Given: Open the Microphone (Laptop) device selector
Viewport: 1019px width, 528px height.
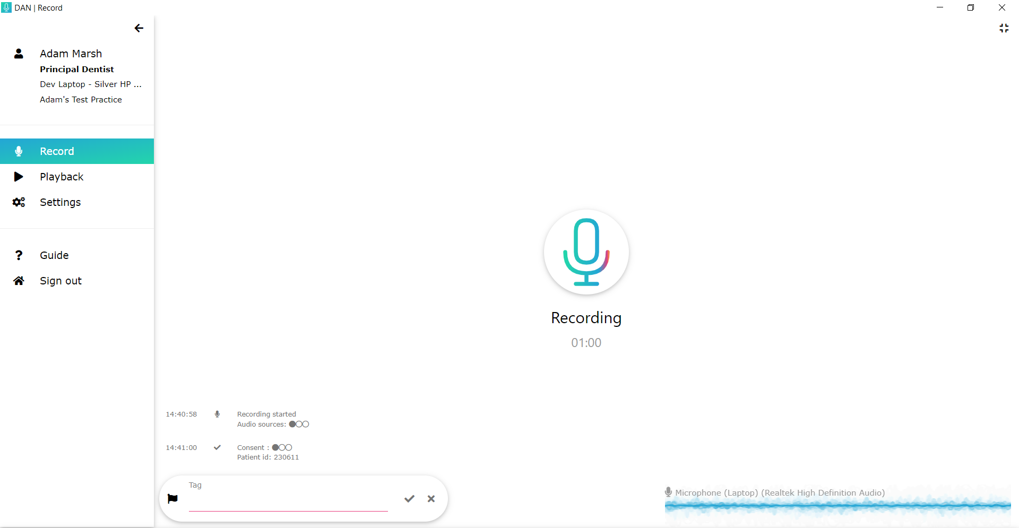Looking at the screenshot, I should (x=780, y=492).
